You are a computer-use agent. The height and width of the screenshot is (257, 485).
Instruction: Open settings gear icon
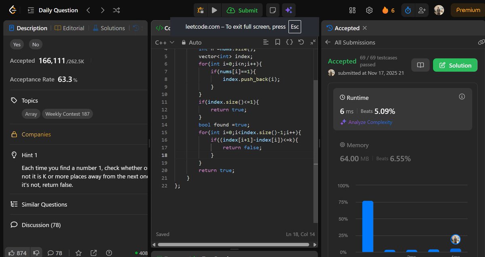[369, 10]
